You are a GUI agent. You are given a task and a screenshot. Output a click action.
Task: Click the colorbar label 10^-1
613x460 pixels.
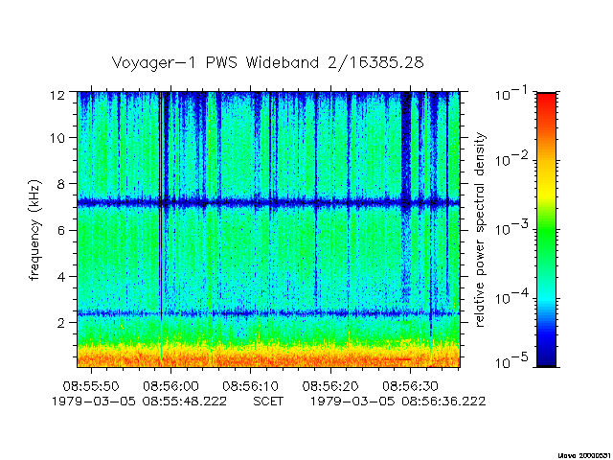(x=511, y=94)
